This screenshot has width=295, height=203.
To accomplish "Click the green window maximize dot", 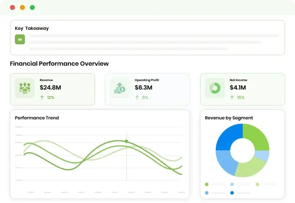I will point(32,7).
